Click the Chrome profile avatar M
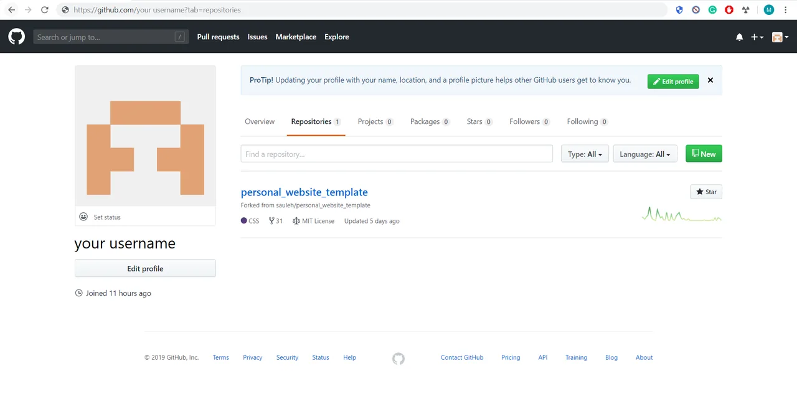797x409 pixels. (769, 10)
